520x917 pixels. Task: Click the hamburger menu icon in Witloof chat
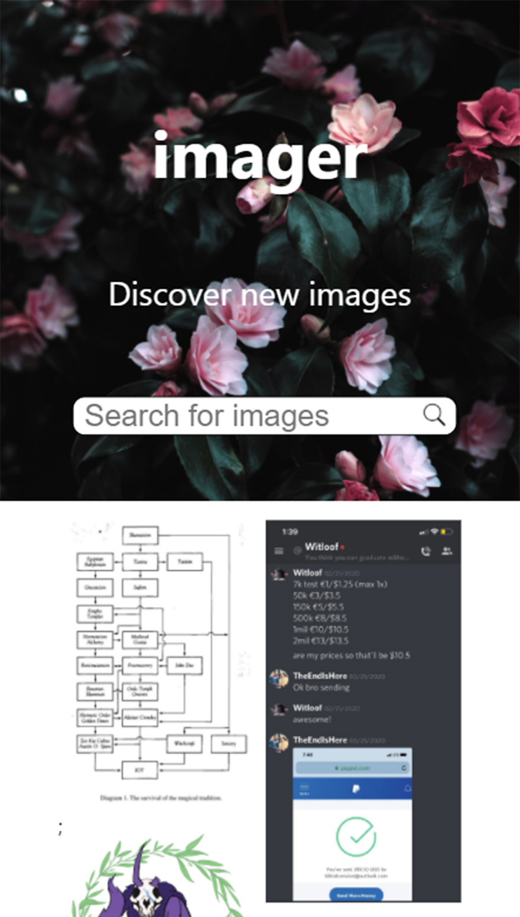[x=279, y=551]
